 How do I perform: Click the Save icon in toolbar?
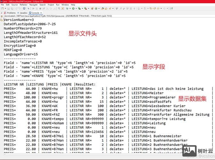pos(8,9)
